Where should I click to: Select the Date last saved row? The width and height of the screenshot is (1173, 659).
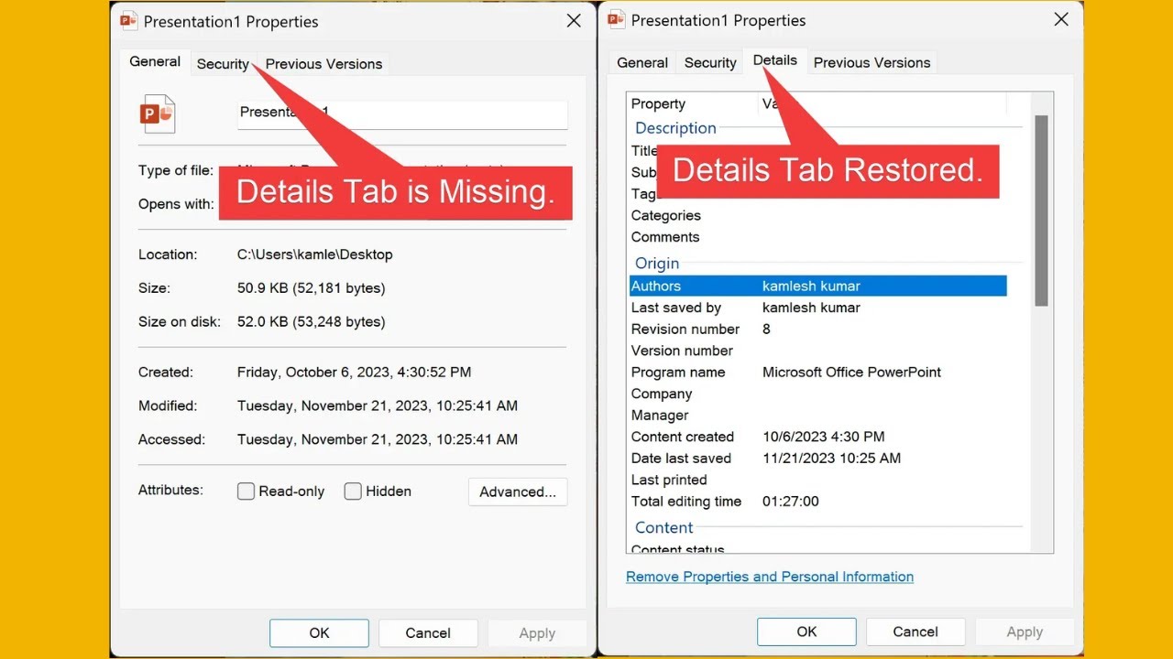pos(817,459)
